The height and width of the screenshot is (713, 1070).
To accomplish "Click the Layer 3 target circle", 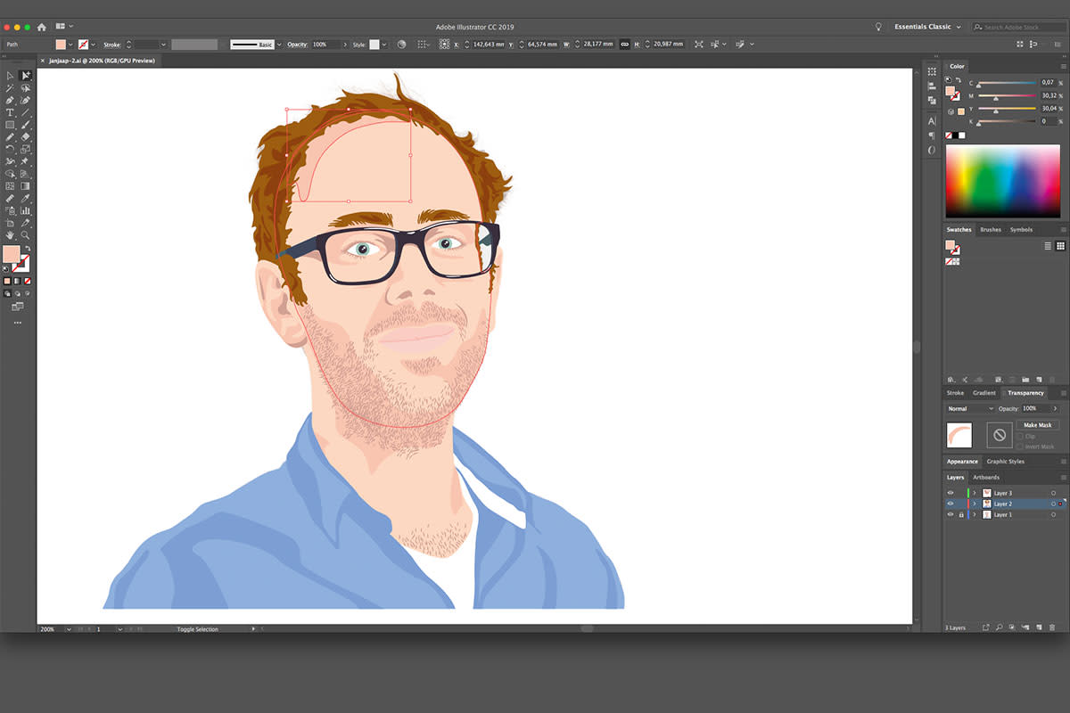I will point(1053,493).
